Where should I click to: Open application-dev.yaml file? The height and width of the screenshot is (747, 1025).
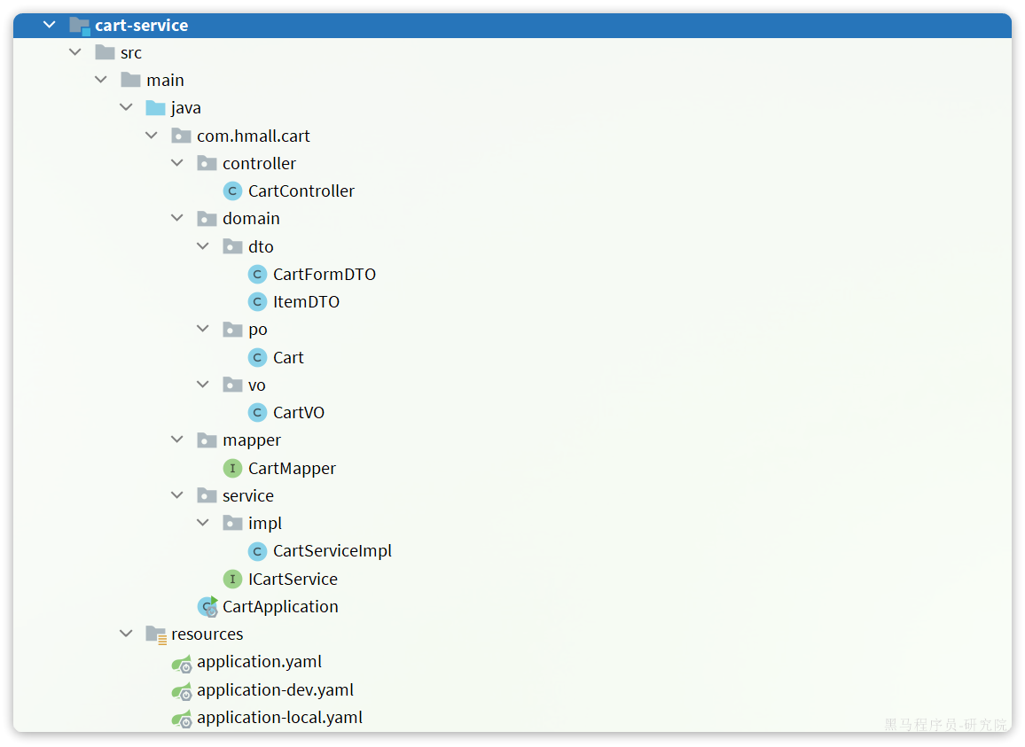click(275, 690)
